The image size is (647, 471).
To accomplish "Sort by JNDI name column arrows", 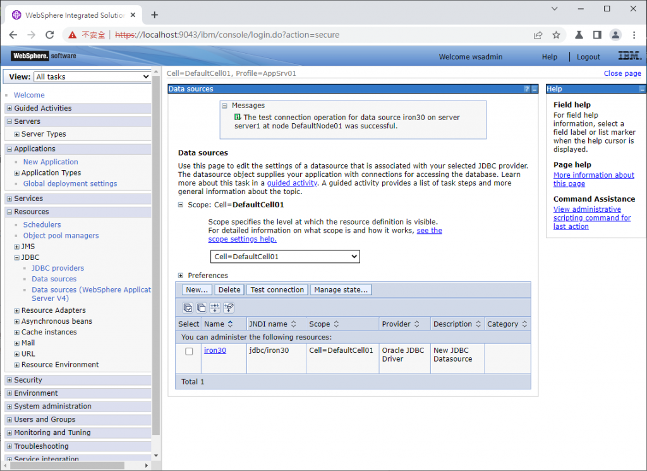I will [x=293, y=324].
